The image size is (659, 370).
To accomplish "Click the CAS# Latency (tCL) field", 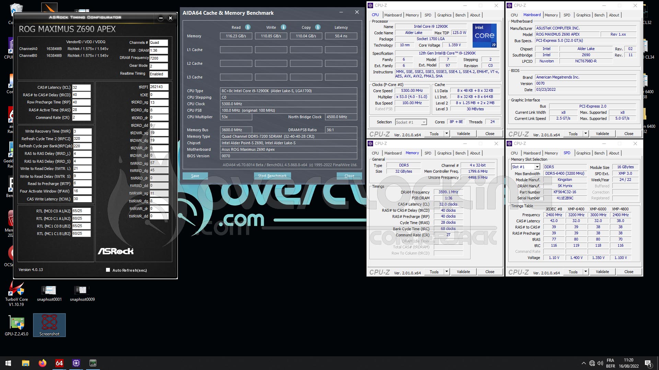I will (x=81, y=87).
